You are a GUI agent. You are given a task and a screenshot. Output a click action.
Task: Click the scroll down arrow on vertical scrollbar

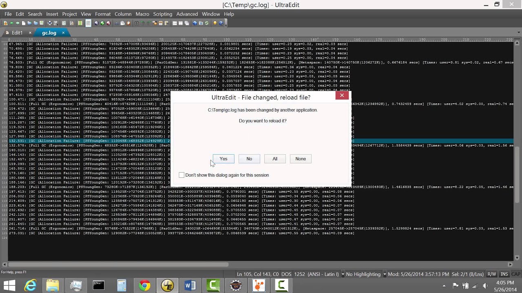(x=518, y=258)
